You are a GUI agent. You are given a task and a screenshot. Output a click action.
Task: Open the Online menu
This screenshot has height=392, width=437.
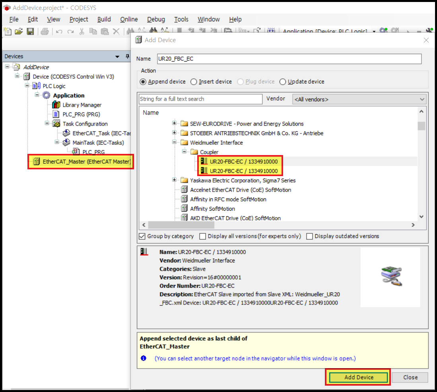(129, 19)
